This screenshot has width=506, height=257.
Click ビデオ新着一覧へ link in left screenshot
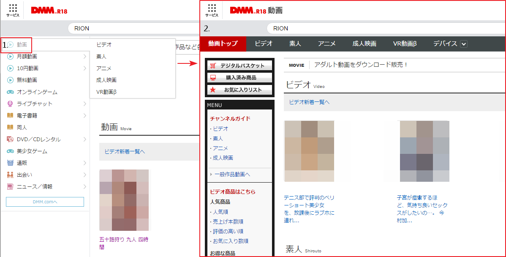point(125,151)
